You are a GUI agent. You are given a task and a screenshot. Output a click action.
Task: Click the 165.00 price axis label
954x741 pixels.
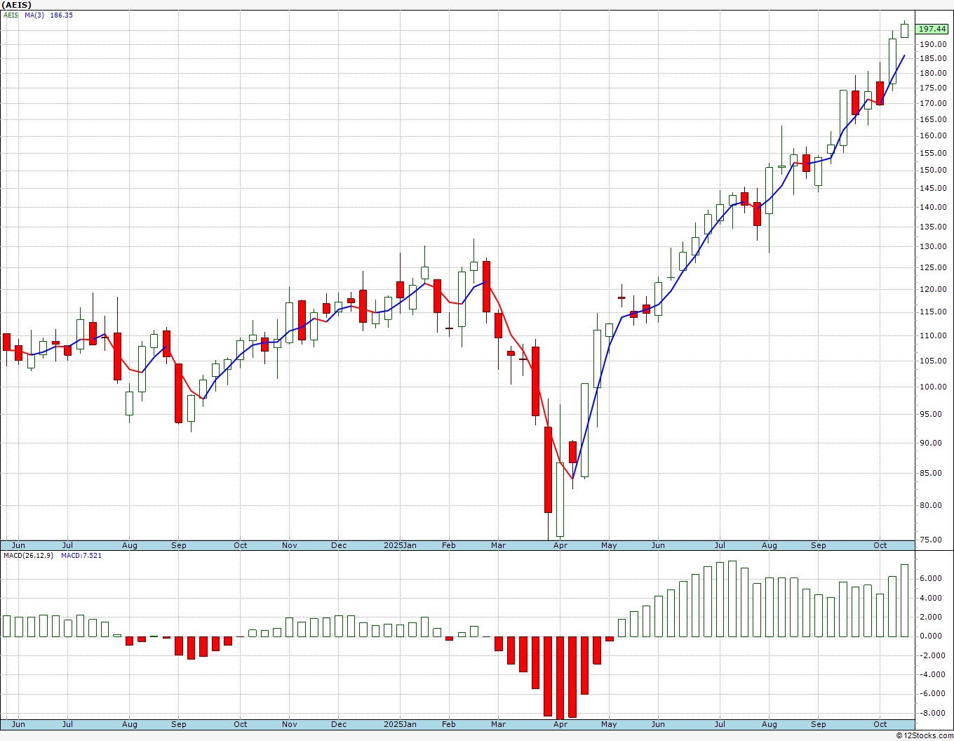[x=934, y=119]
